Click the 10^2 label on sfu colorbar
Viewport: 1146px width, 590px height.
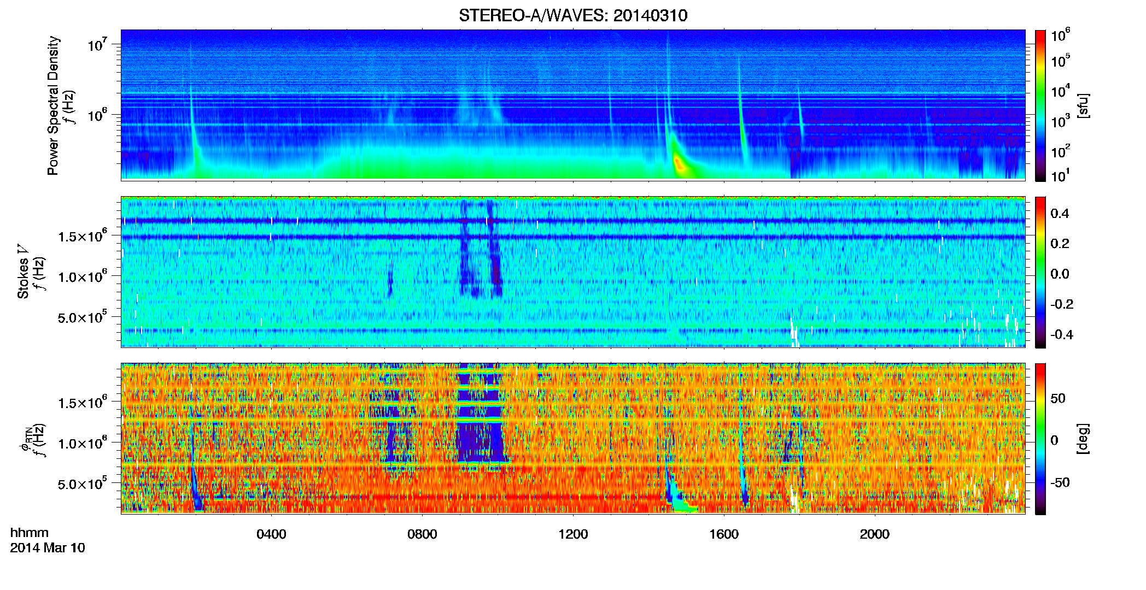1061,151
